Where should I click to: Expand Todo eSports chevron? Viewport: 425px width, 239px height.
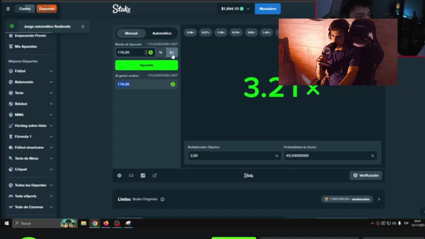[x=51, y=196]
